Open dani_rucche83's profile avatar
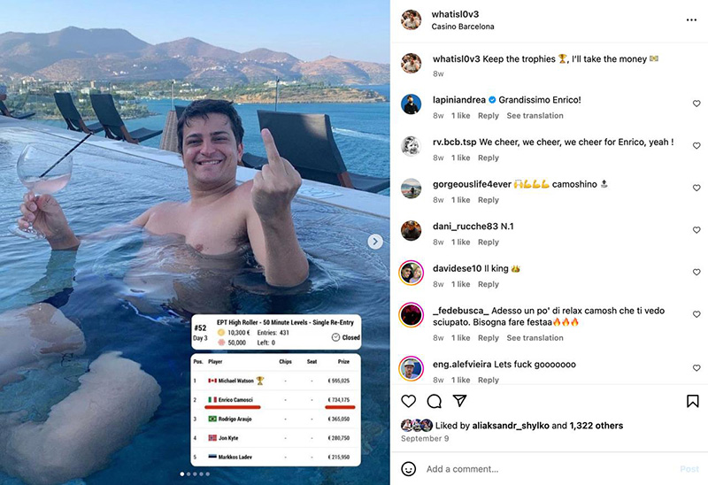 point(411,230)
